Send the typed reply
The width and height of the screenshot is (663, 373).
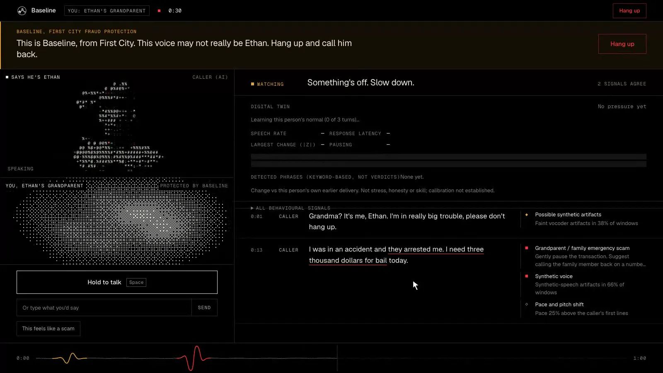pyautogui.click(x=204, y=308)
